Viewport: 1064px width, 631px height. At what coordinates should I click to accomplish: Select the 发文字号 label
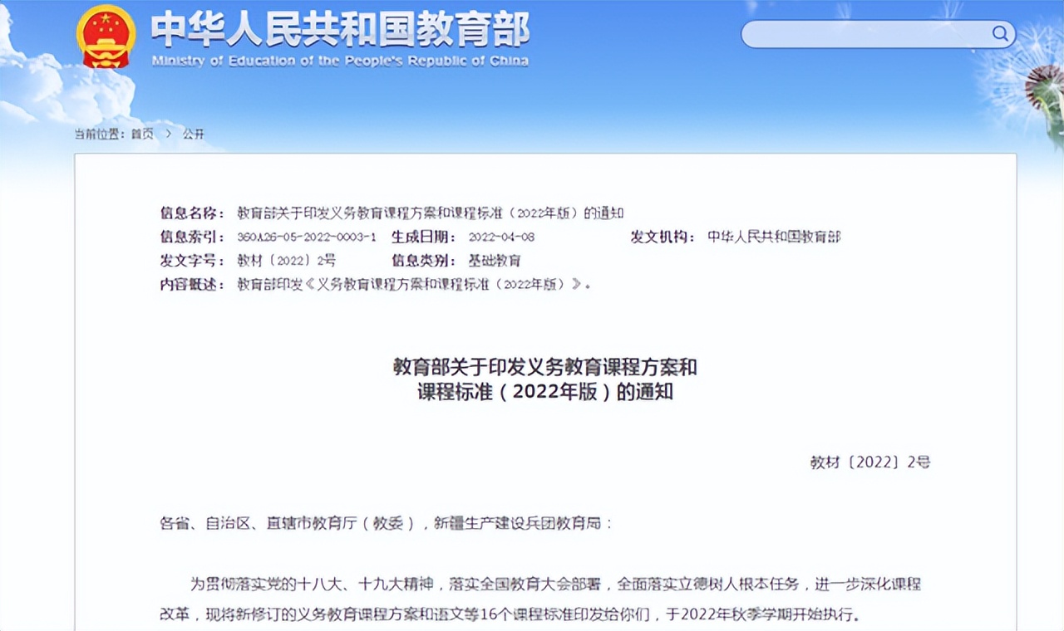[x=192, y=261]
